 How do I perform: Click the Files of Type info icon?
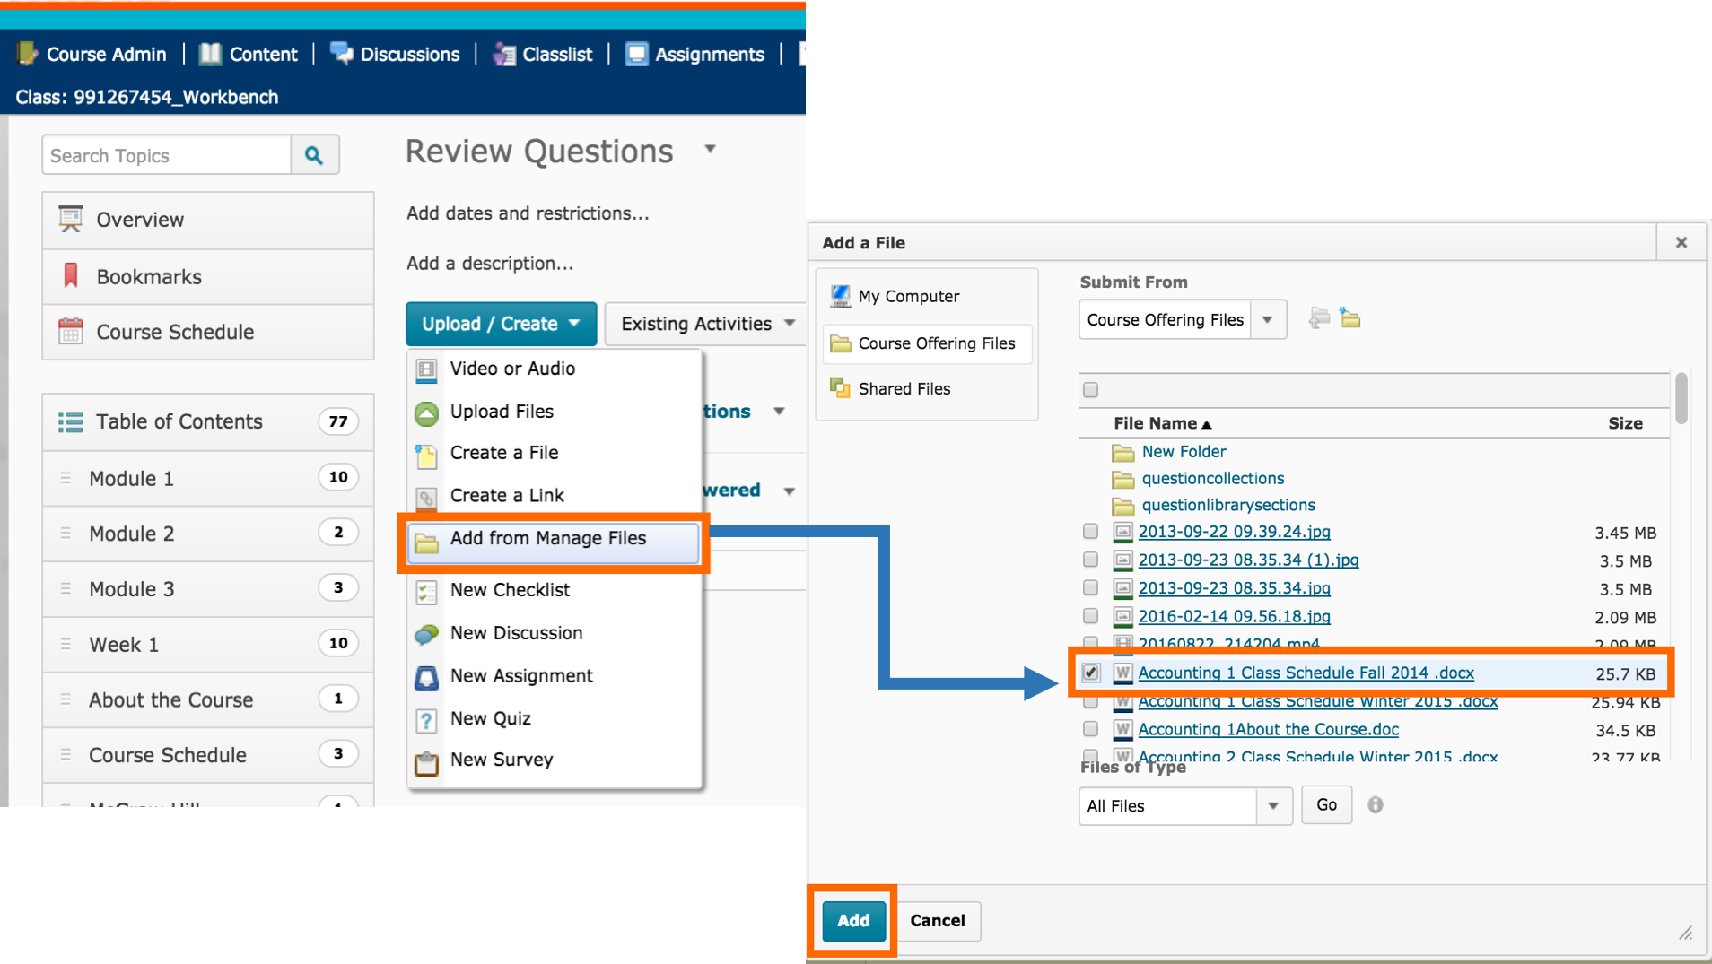[x=1376, y=804]
